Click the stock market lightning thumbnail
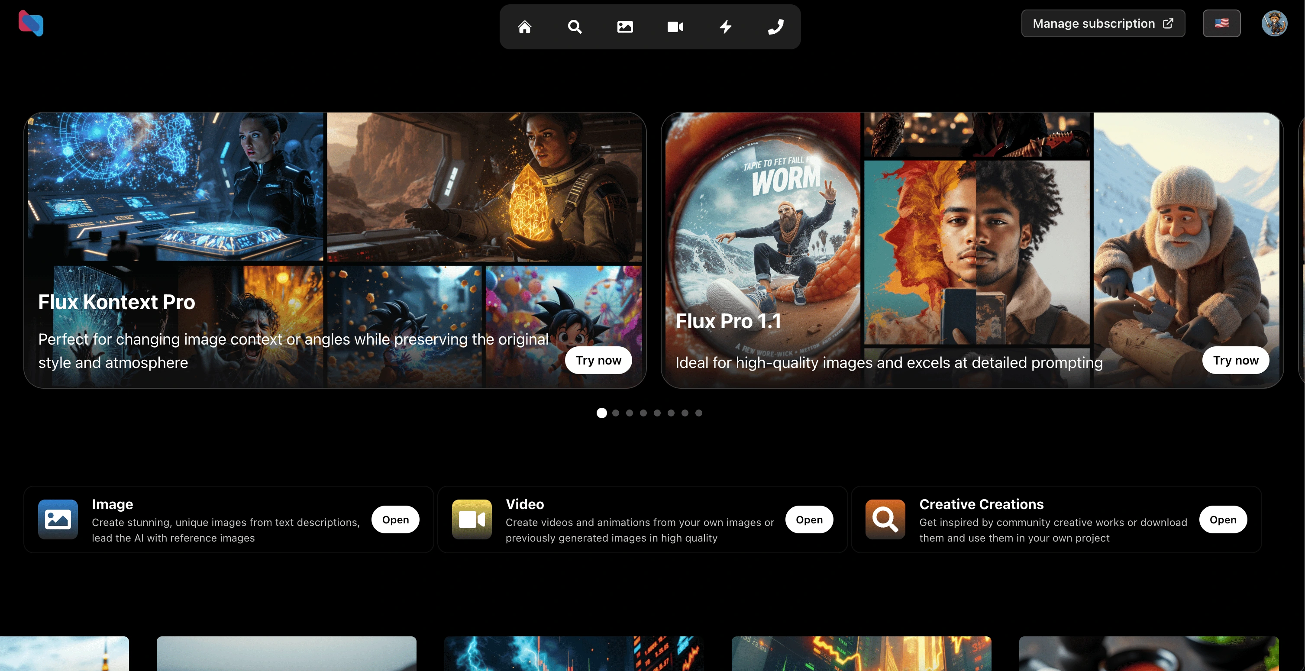 click(x=573, y=653)
